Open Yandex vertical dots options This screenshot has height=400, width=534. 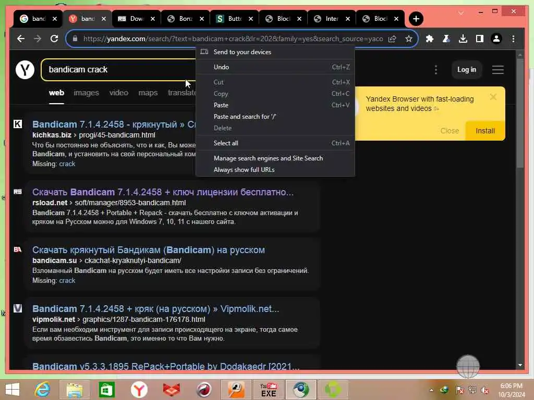coord(436,70)
